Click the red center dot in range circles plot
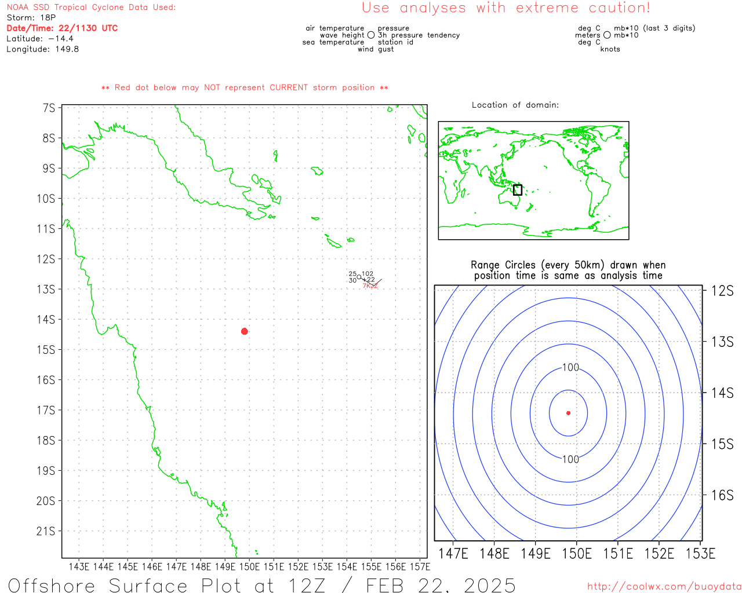The width and height of the screenshot is (742, 593). tap(568, 413)
